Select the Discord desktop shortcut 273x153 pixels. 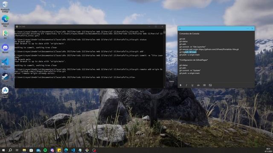point(5,48)
